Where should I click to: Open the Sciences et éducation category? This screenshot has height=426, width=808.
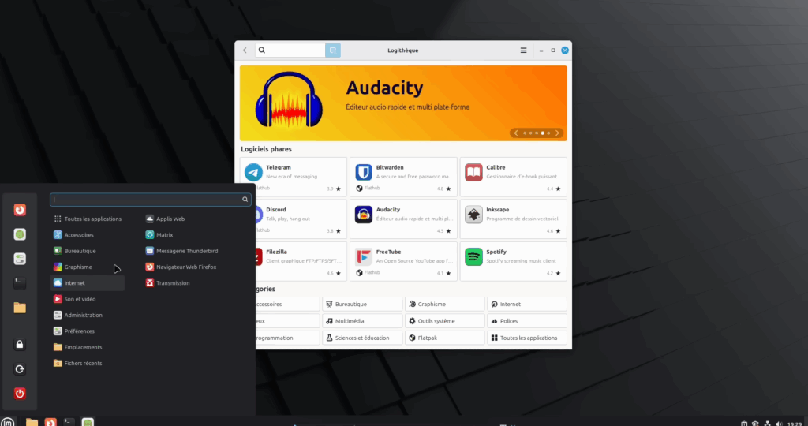point(362,338)
